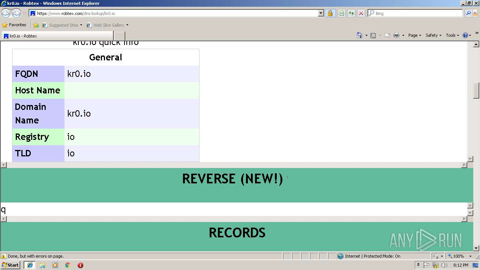480x270 pixels.
Task: Stop loading with the red X icon
Action: pyautogui.click(x=361, y=13)
